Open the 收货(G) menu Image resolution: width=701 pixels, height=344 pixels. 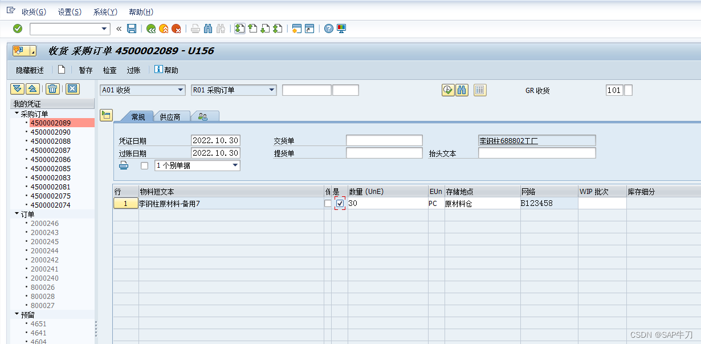(34, 12)
